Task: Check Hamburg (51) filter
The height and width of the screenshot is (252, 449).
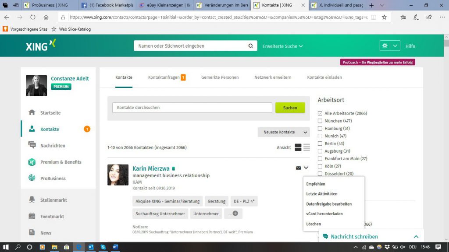Action: pos(320,128)
